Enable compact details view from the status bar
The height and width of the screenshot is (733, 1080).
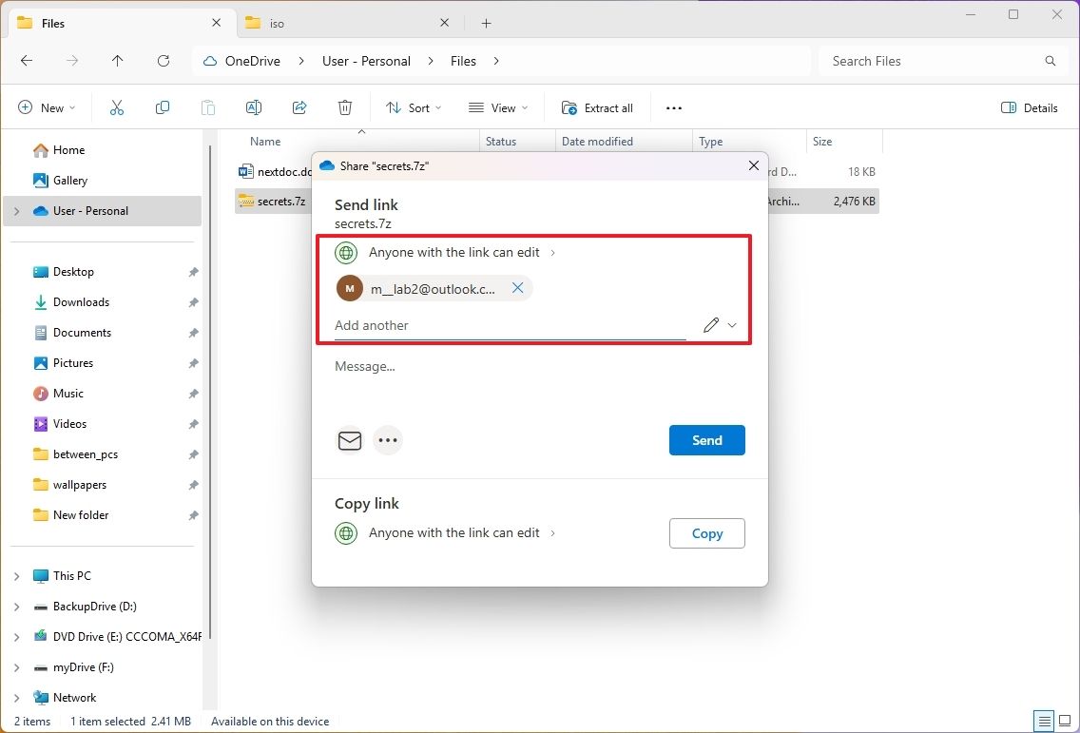click(x=1044, y=721)
